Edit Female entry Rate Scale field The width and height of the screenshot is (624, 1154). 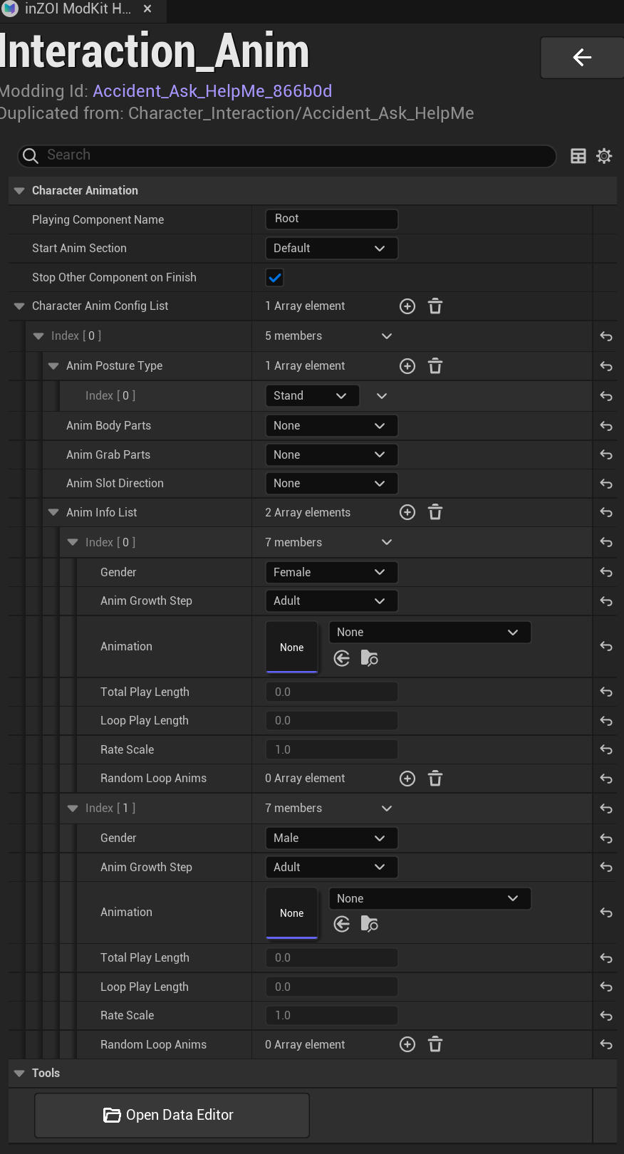tap(331, 749)
